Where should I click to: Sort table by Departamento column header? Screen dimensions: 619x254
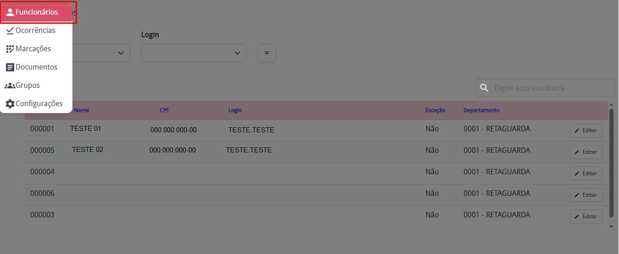(x=481, y=110)
